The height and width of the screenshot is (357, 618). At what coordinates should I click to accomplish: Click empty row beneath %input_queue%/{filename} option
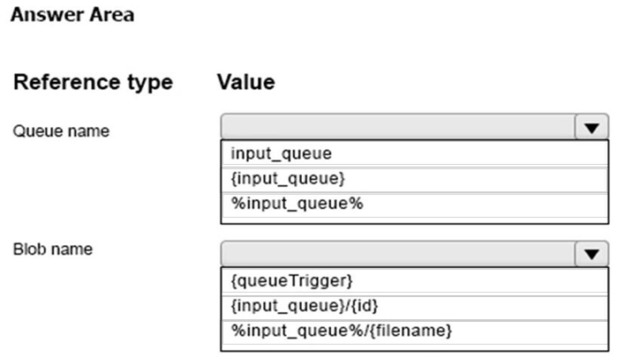(415, 347)
